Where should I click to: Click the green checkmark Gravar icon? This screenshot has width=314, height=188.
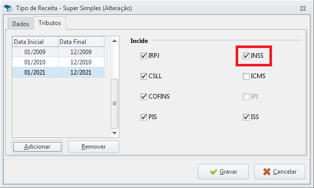214,172
